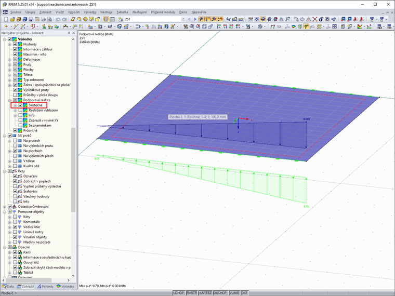
Task: Toggle OUCHOP in status bar
Action: pyautogui.click(x=220, y=293)
